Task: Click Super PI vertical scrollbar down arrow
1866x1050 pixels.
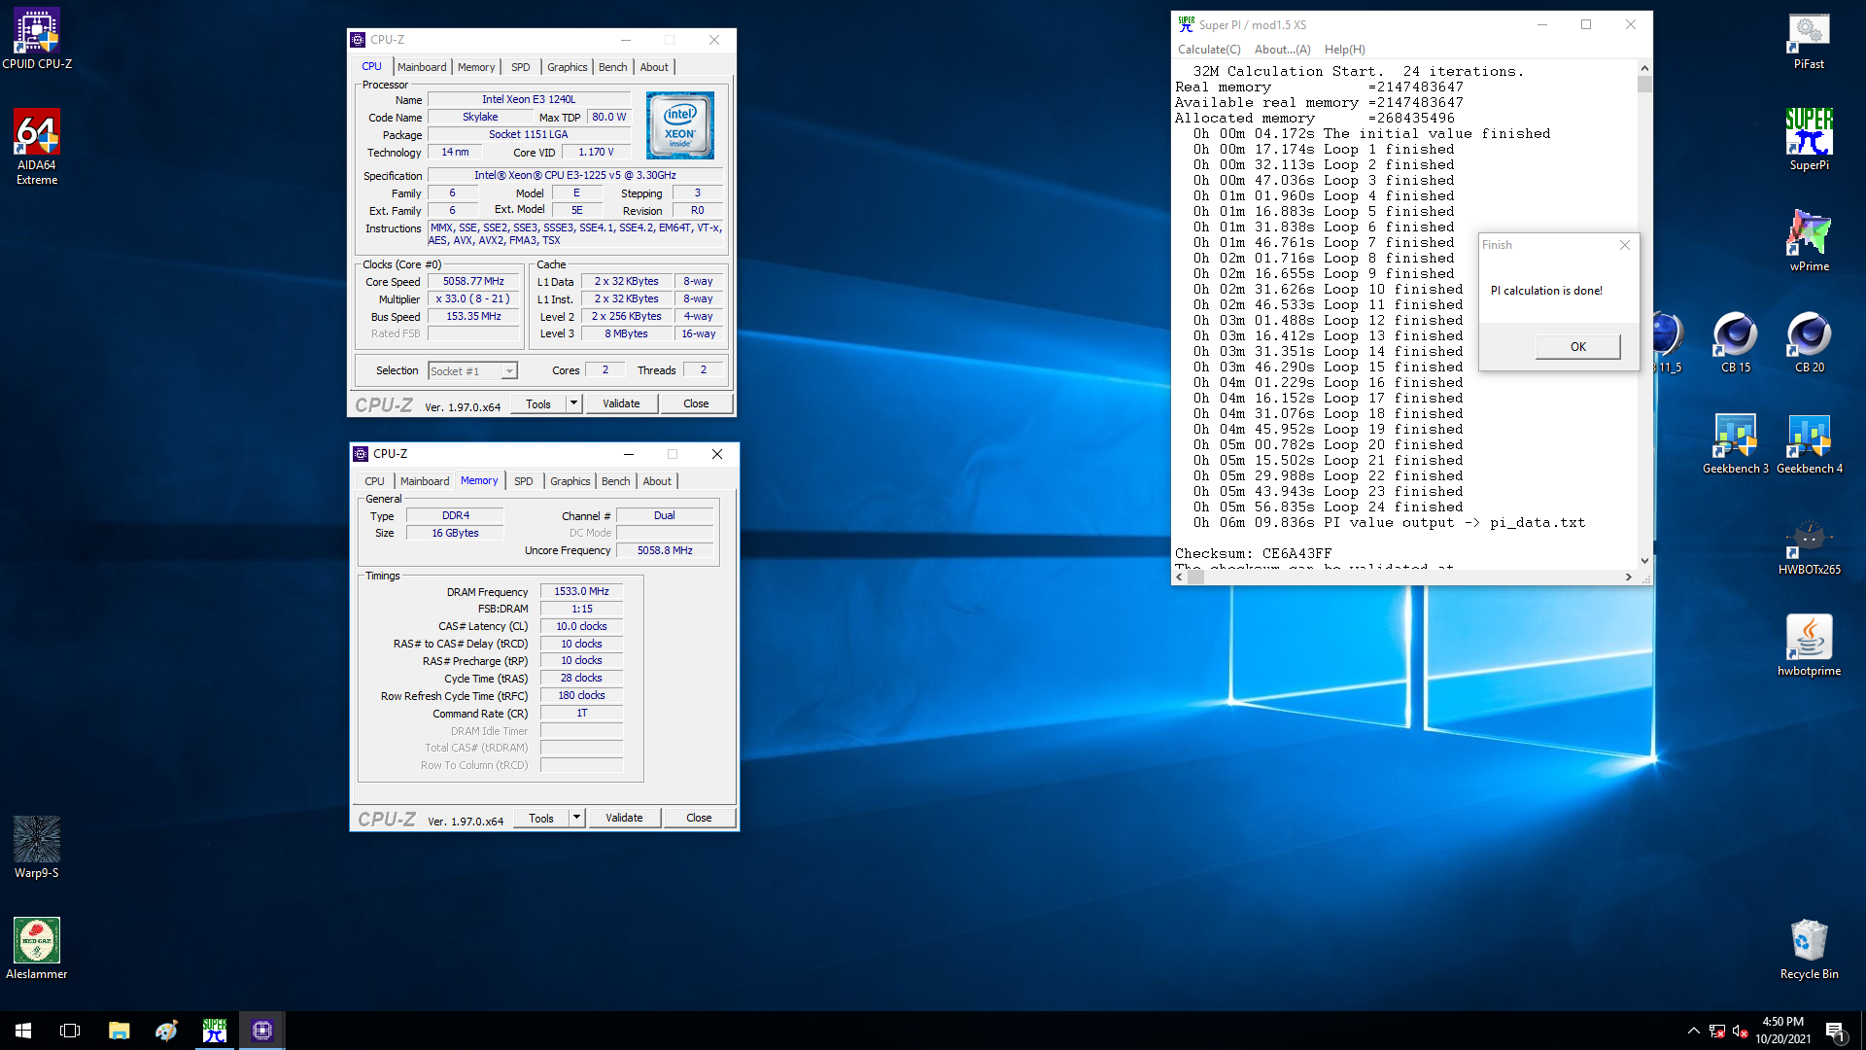Action: pos(1644,561)
